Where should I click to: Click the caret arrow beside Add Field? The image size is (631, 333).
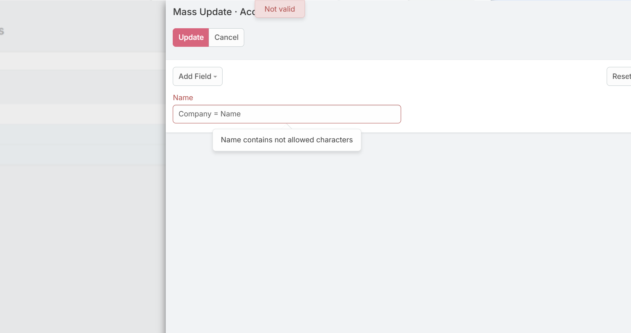point(215,77)
